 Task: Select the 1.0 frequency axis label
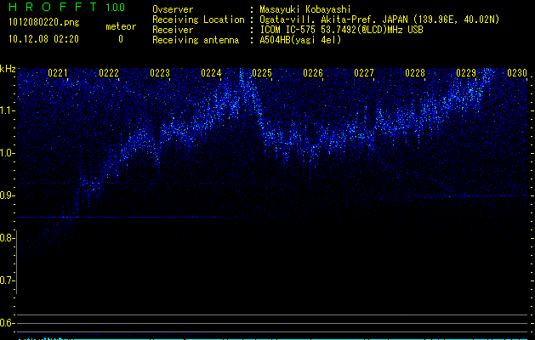[x=9, y=153]
